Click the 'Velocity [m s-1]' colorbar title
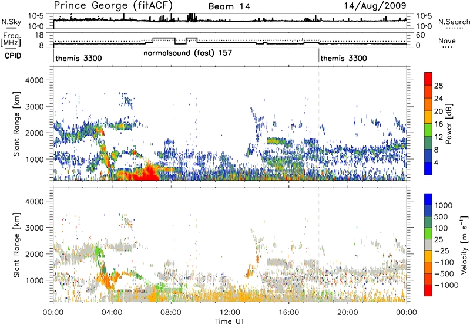 tap(464, 245)
